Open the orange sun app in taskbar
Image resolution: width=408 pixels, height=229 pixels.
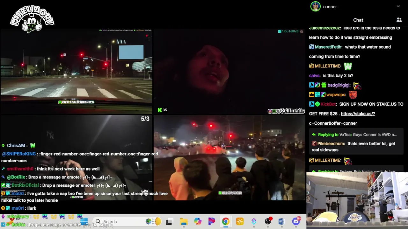[x=240, y=222]
